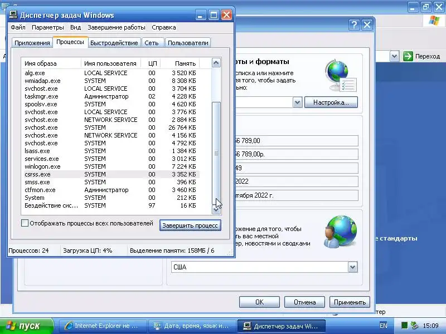The image size is (446, 334).
Task: Click the green CPU usage tray icon
Action: coord(404,326)
